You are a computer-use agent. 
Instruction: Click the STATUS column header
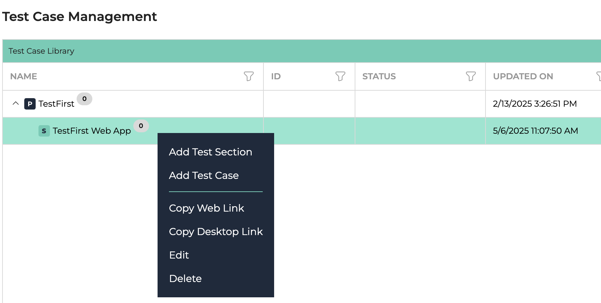coord(379,76)
